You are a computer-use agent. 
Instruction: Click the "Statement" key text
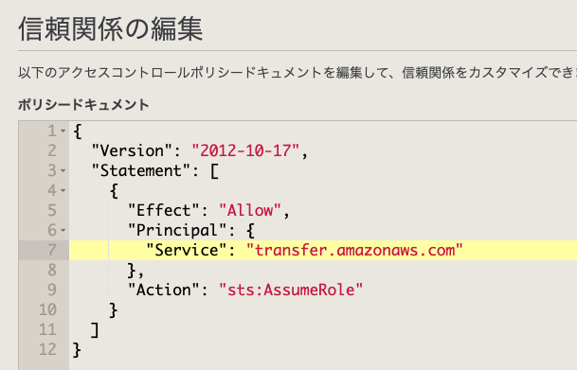click(141, 171)
